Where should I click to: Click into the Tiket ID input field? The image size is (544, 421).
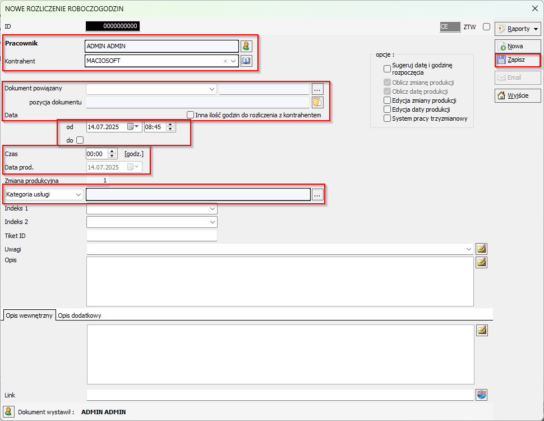[151, 236]
